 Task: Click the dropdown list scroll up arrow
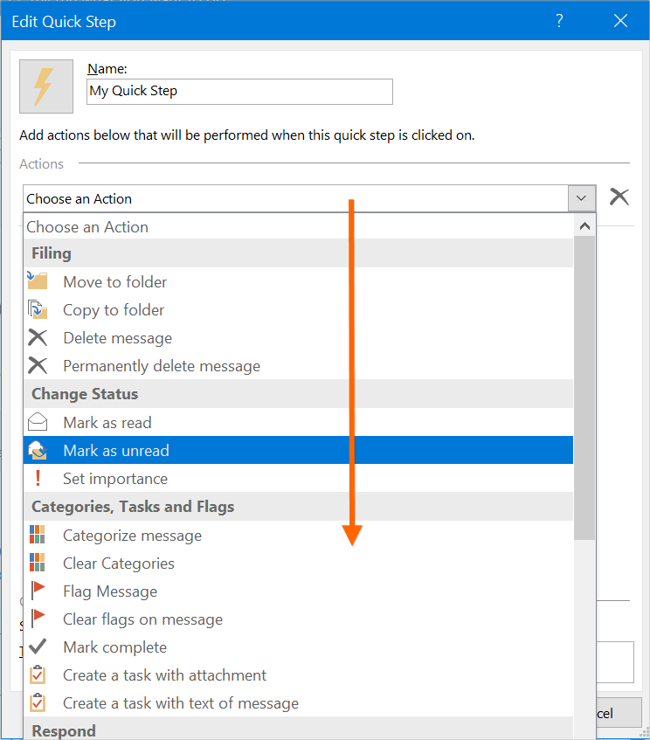click(584, 226)
